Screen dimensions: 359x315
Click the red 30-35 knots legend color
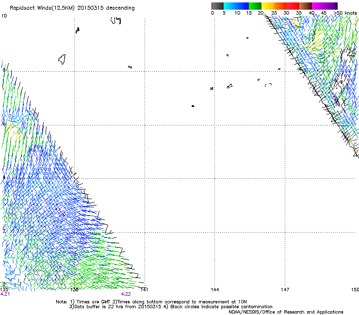(x=293, y=6)
